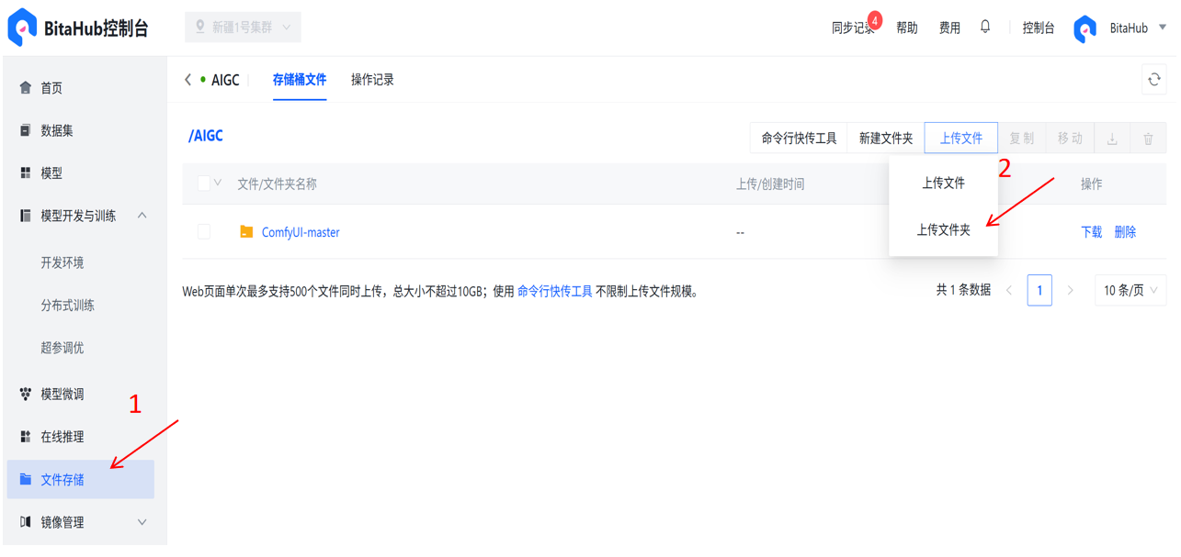Open 超参调优 in the sidebar

(62, 348)
